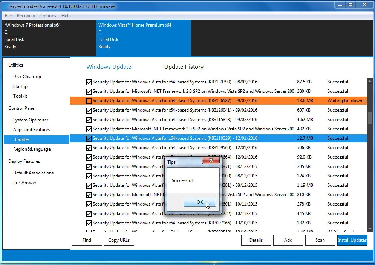Open Toolkit in the sidebar
Image resolution: width=375 pixels, height=265 pixels.
point(20,96)
